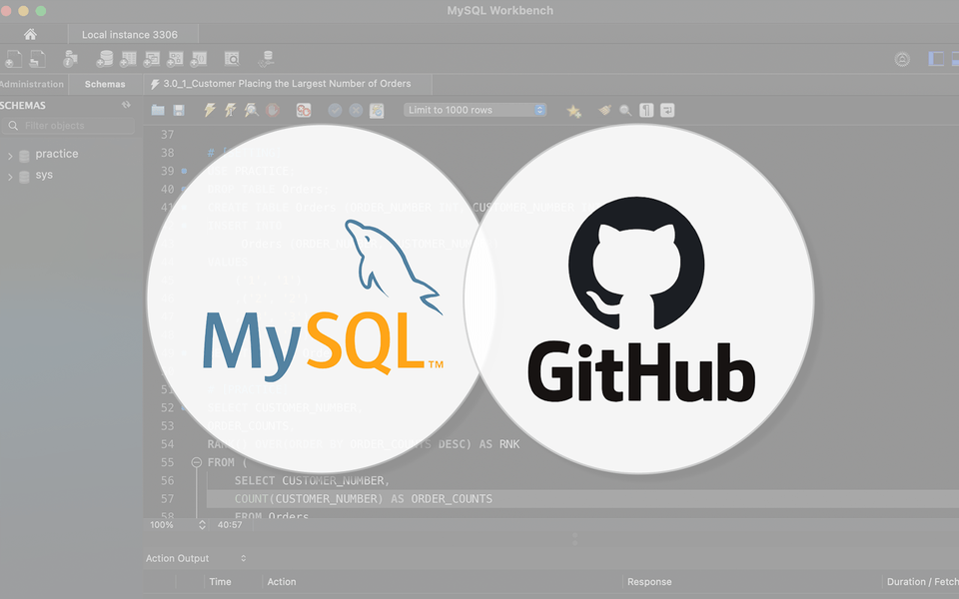Switch to the Administration tab
The height and width of the screenshot is (599, 959).
coord(32,84)
